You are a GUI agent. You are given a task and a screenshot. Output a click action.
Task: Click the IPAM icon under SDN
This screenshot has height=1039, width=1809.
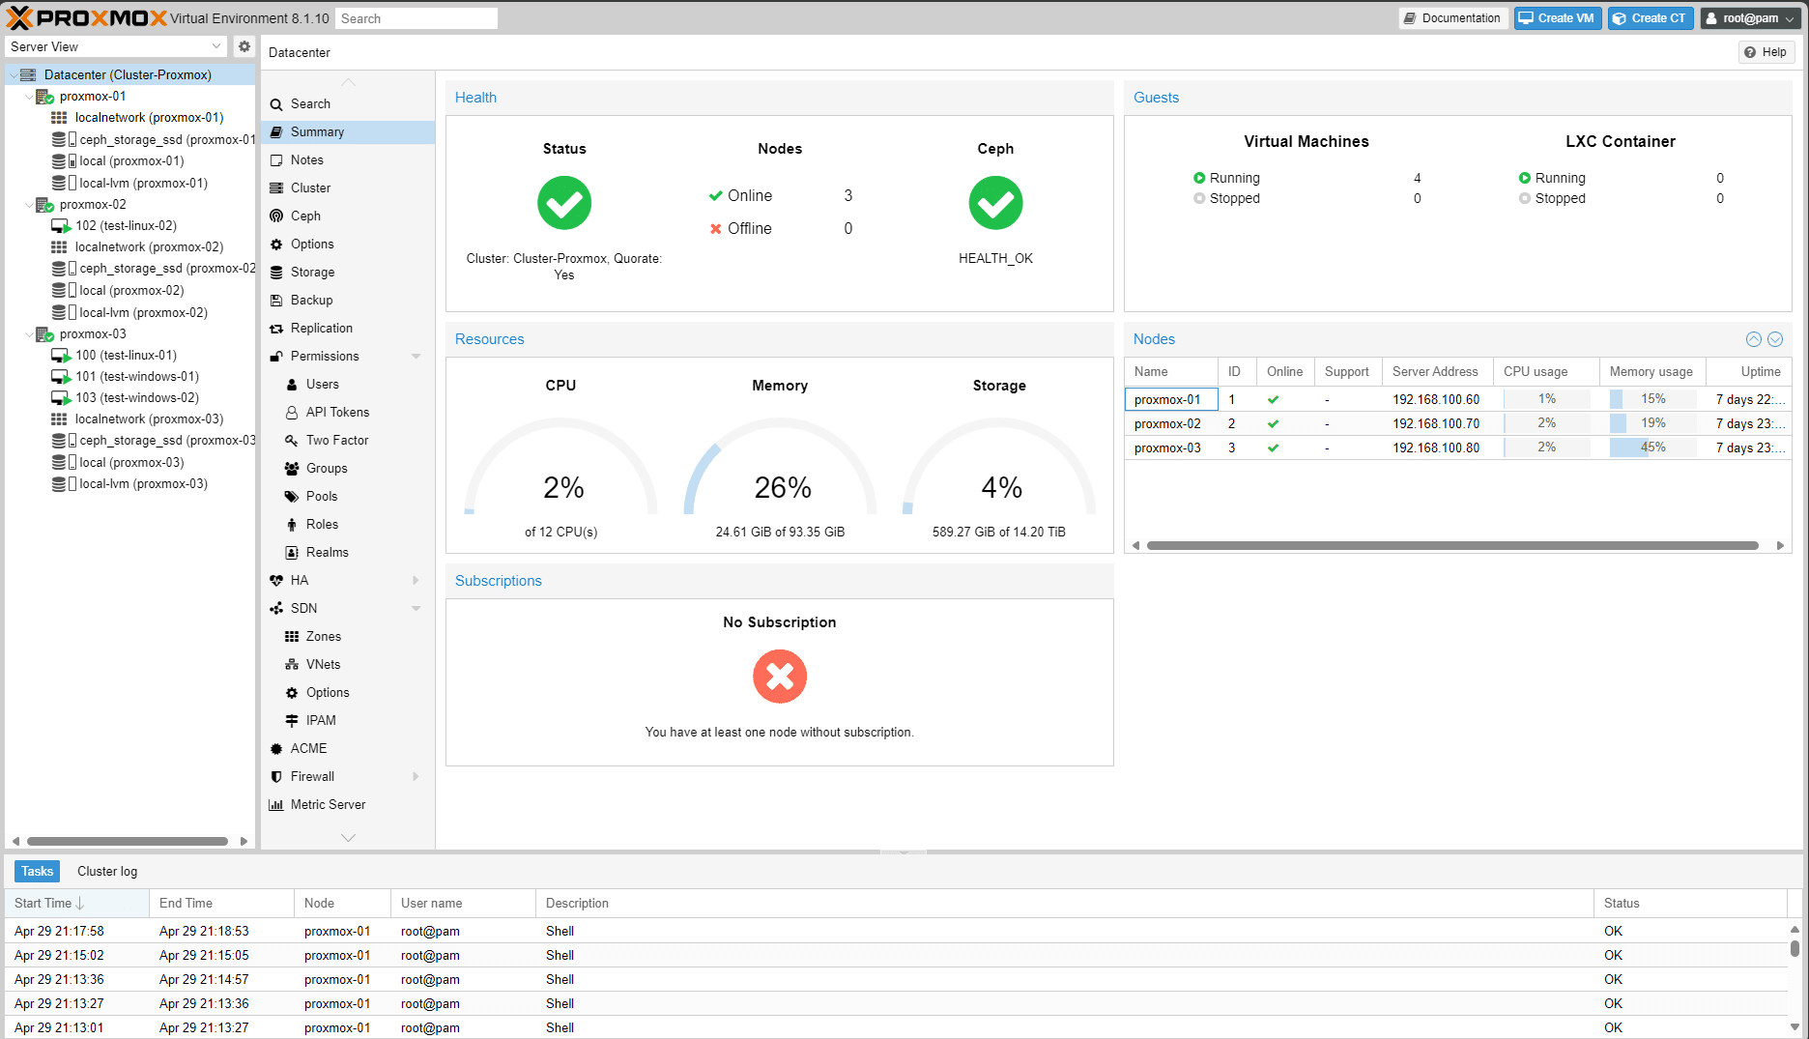(x=292, y=721)
